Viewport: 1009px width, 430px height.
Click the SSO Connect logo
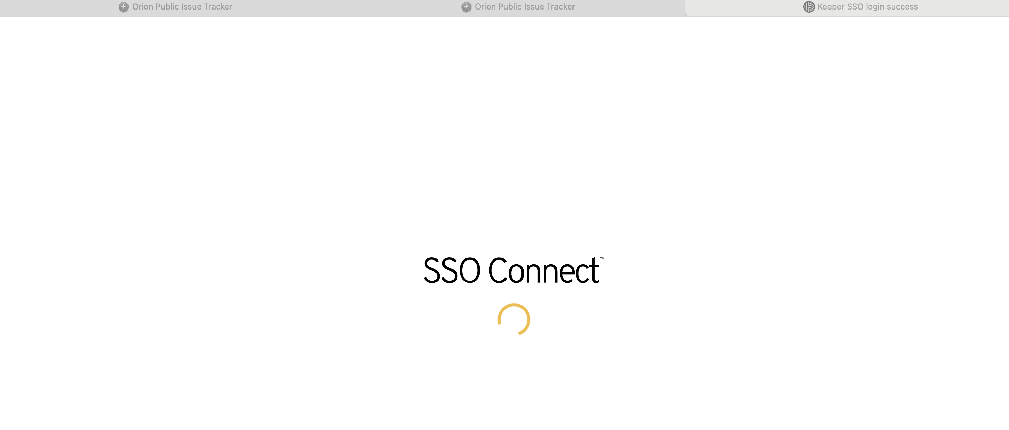tap(513, 270)
